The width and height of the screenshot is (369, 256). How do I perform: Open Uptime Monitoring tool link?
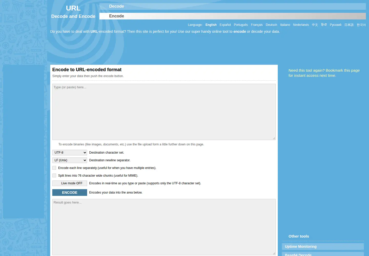click(323, 247)
